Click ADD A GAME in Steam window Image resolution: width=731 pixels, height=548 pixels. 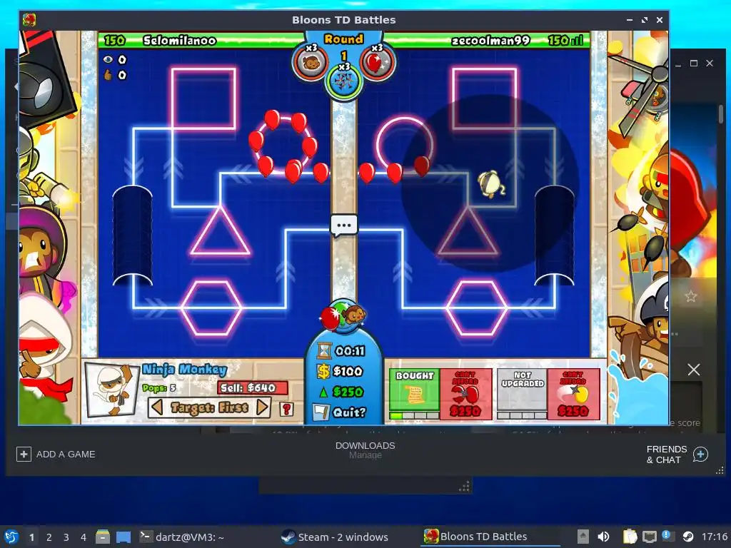56,455
